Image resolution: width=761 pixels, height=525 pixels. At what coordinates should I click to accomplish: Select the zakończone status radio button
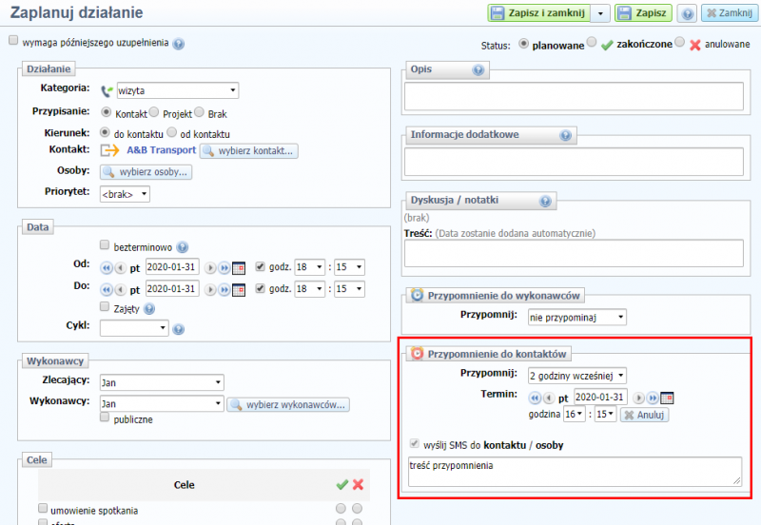(593, 44)
